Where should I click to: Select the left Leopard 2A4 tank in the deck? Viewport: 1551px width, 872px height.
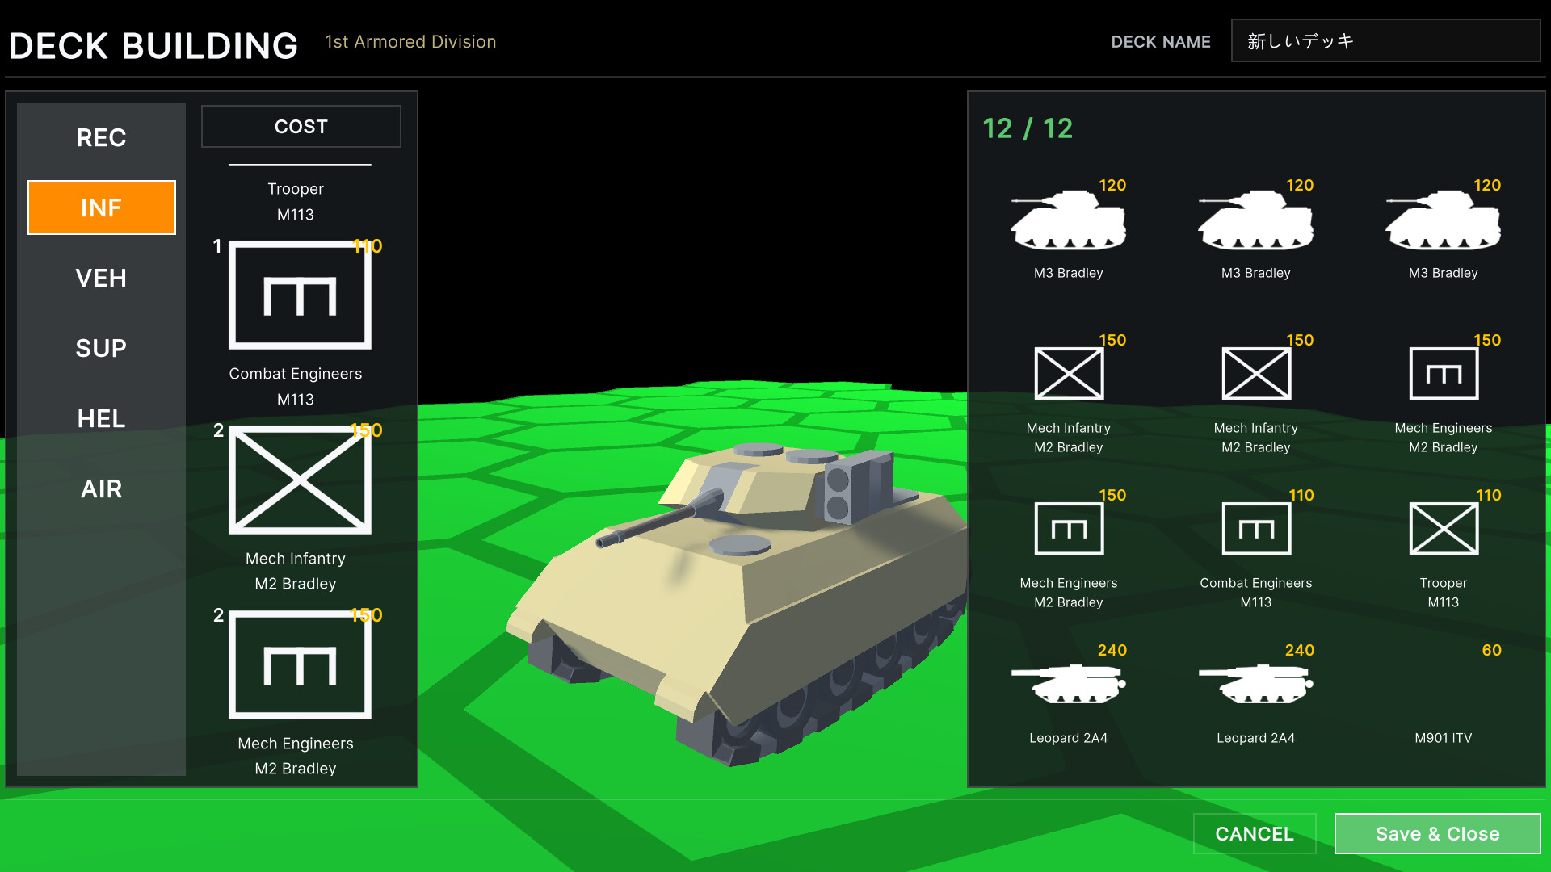[x=1068, y=685]
